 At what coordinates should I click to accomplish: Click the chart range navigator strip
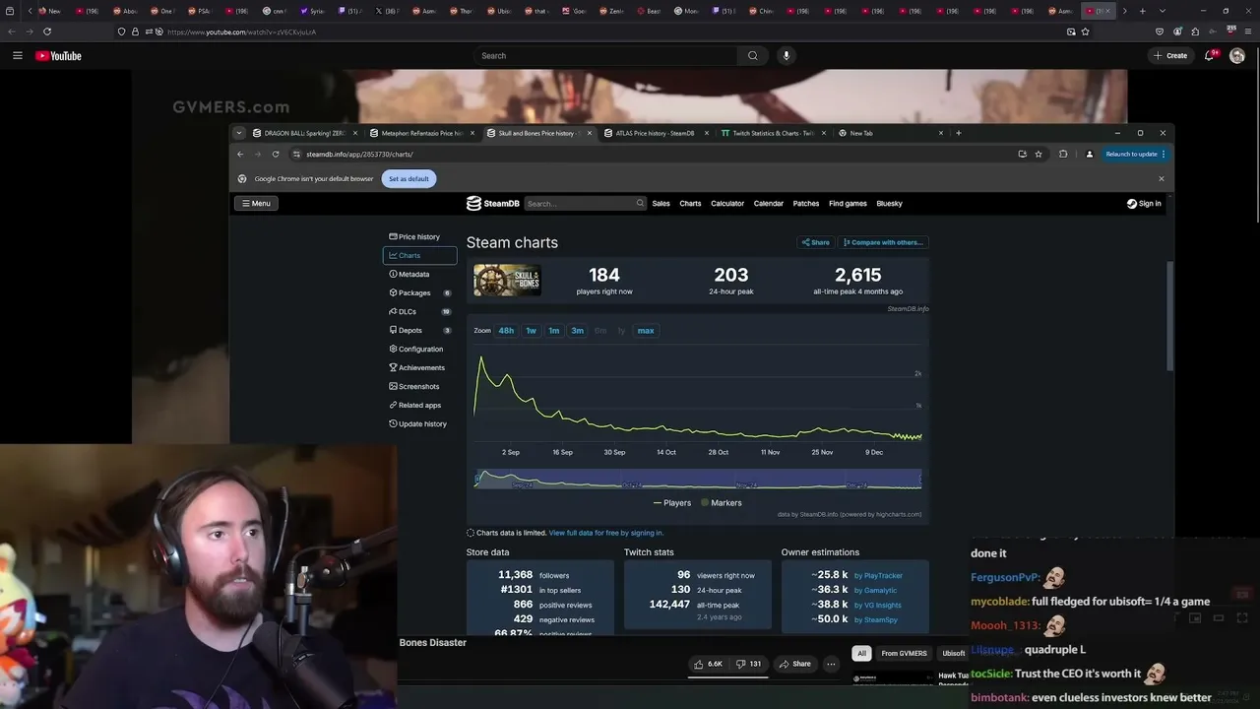click(698, 480)
